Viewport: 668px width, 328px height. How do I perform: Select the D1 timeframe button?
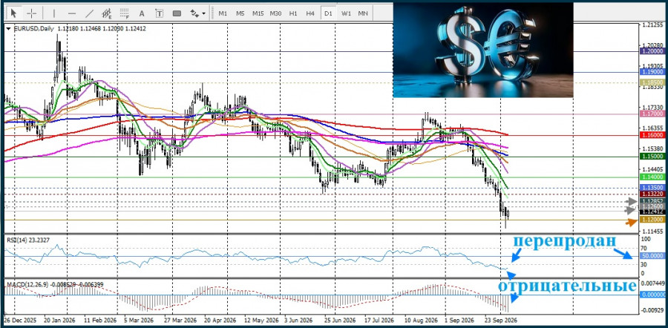click(327, 13)
